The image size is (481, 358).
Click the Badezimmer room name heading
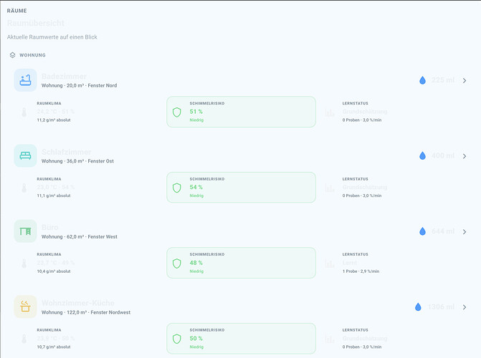[64, 77]
